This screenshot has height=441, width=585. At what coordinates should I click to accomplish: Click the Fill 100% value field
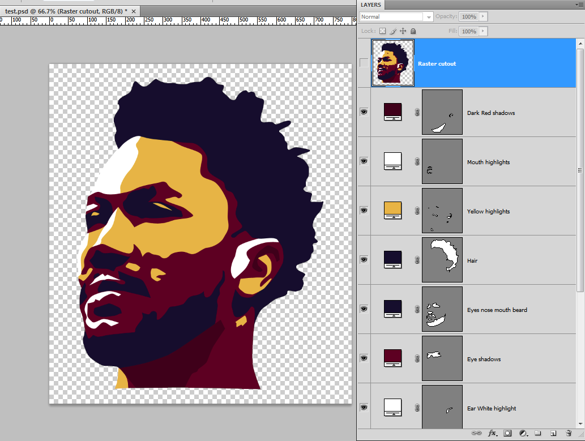tap(469, 31)
